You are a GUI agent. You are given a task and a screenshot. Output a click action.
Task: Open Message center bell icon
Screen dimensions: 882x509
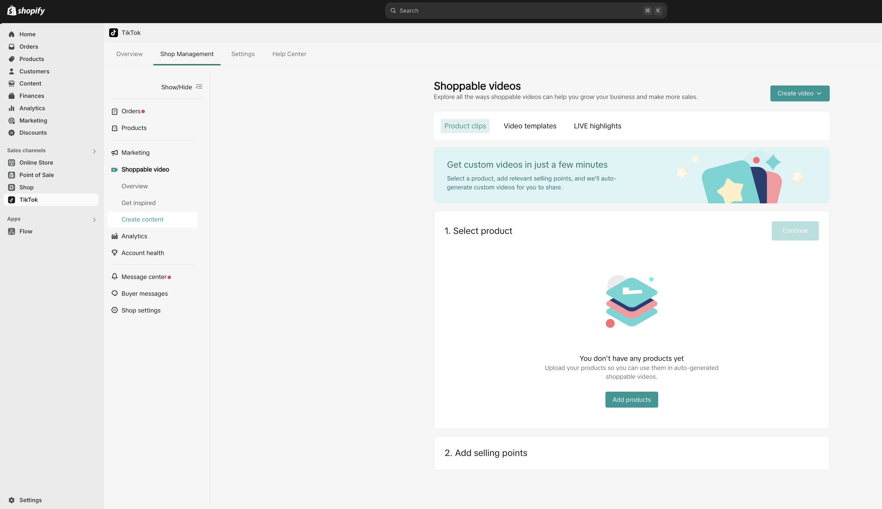114,276
